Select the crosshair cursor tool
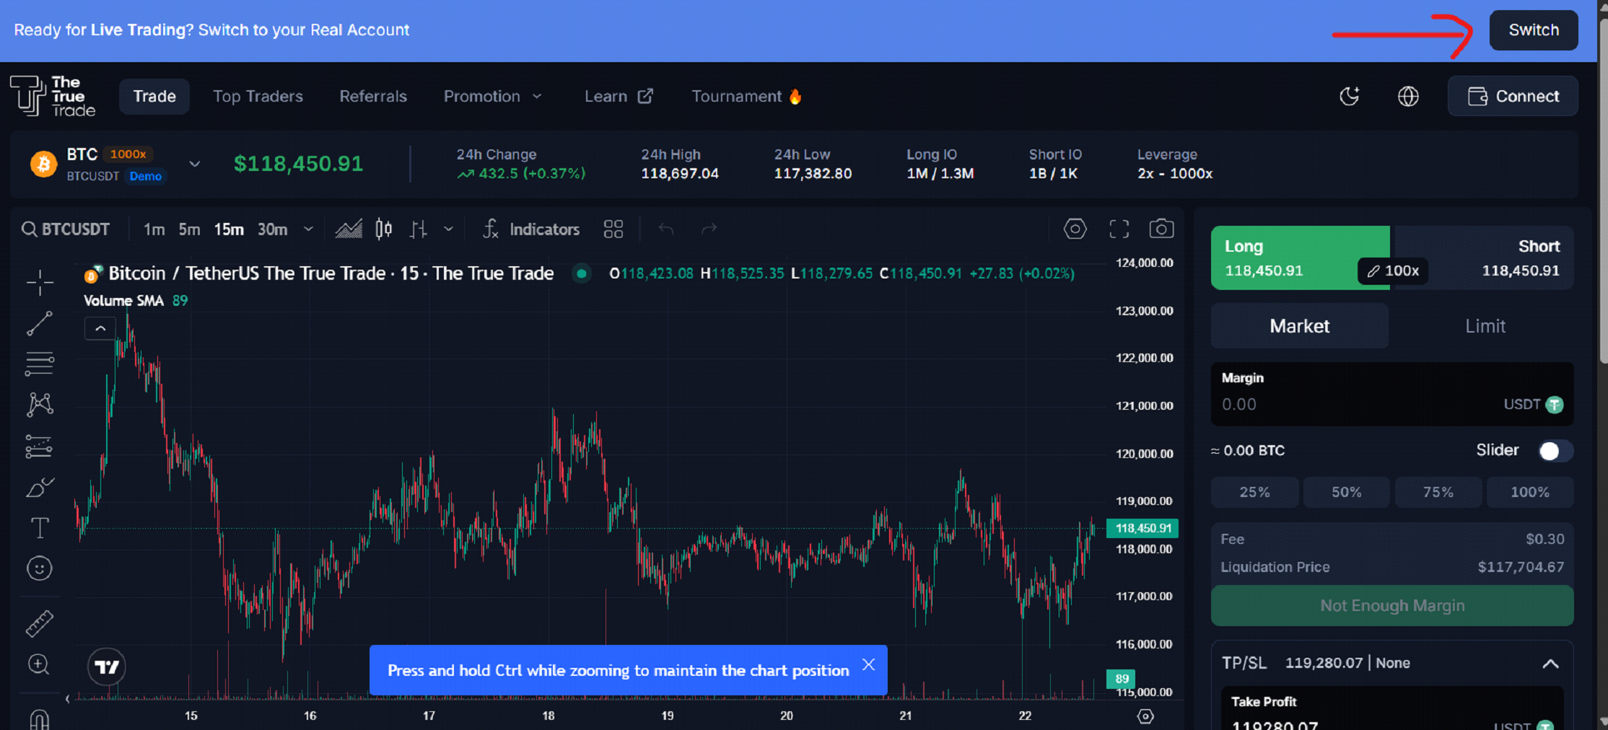 [x=40, y=282]
